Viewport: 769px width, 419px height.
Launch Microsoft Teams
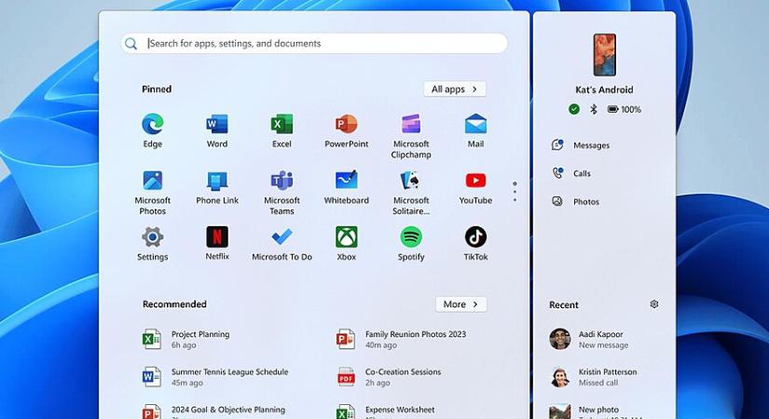click(x=282, y=192)
